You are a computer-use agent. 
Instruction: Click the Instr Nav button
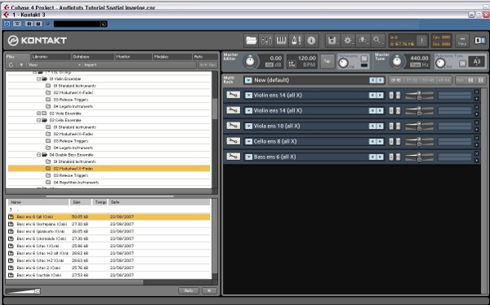207,65
